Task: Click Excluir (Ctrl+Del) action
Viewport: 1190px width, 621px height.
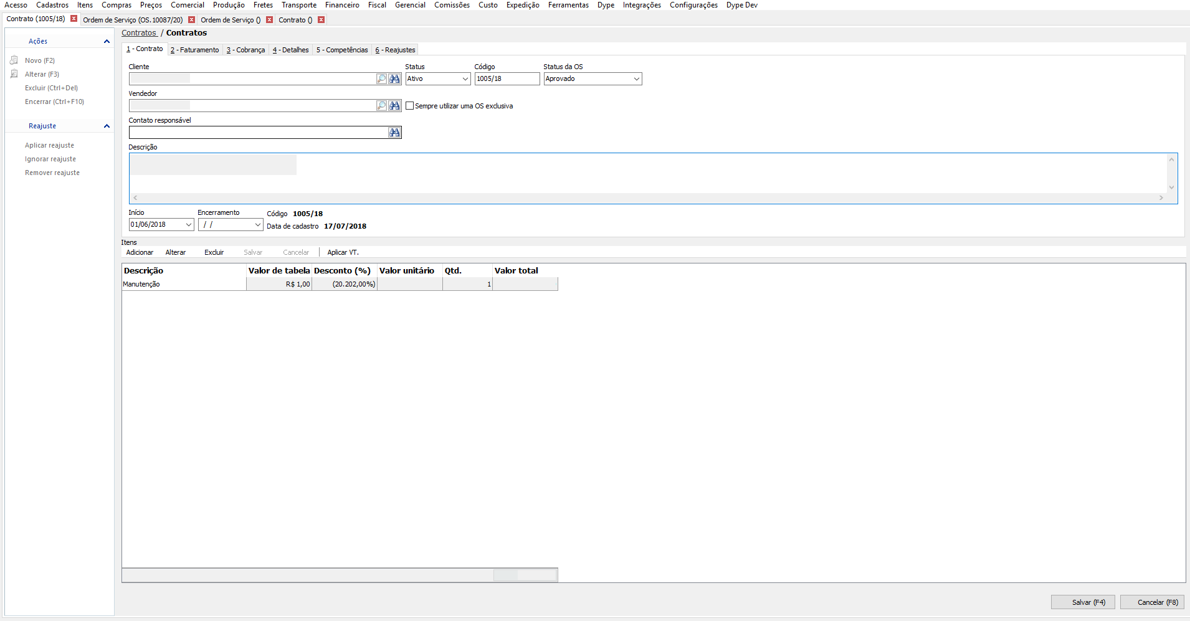Action: [51, 88]
